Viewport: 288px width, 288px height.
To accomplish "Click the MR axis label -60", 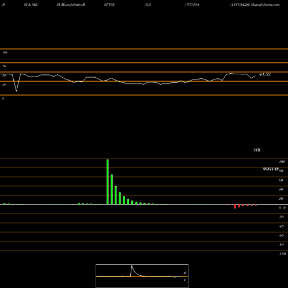I will coord(281,236).
